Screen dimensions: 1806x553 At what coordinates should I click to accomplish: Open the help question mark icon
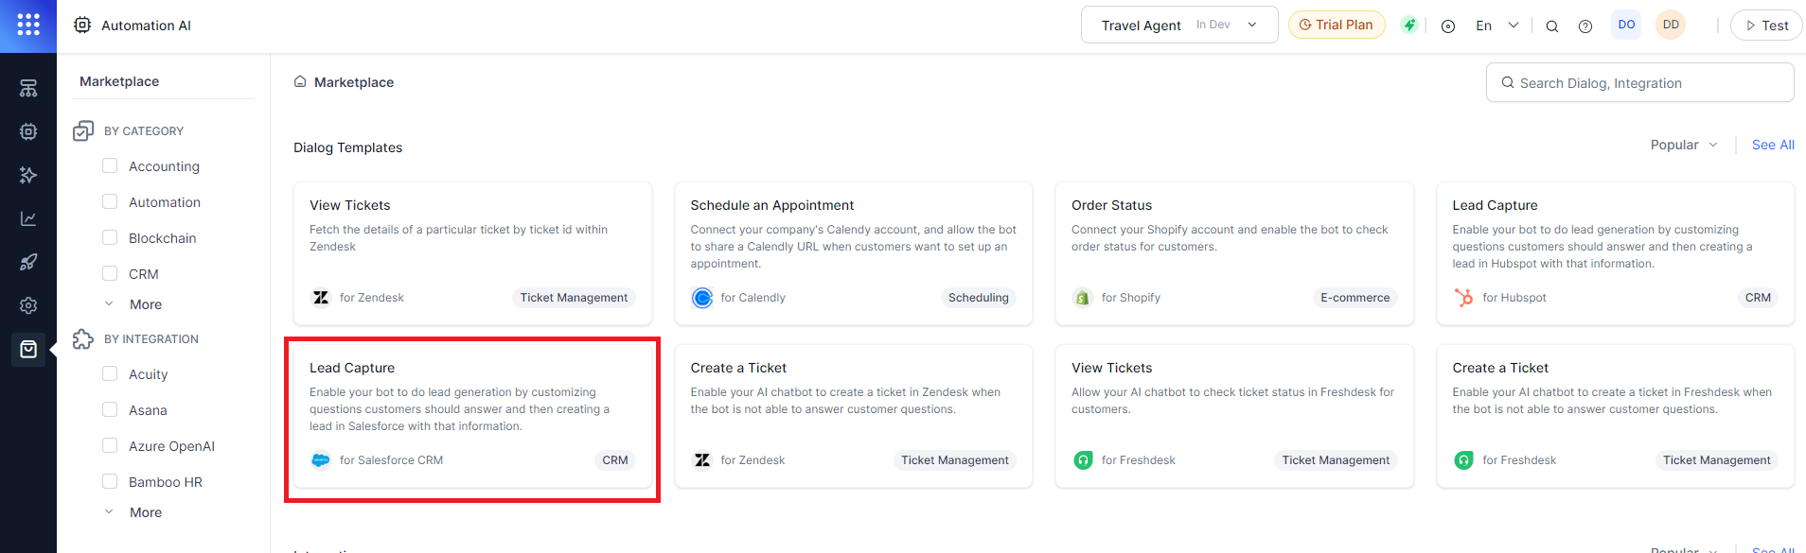[1585, 26]
